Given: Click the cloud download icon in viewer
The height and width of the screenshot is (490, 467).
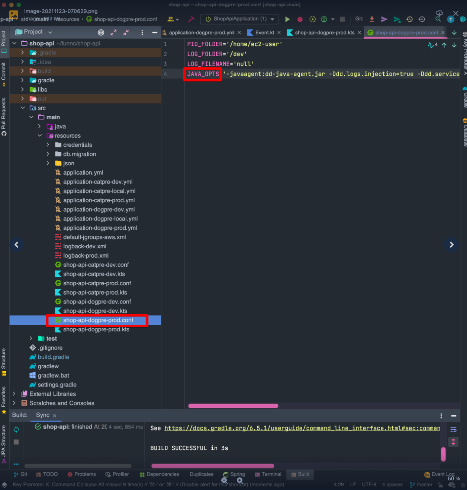Looking at the screenshot, I should click(x=439, y=13).
